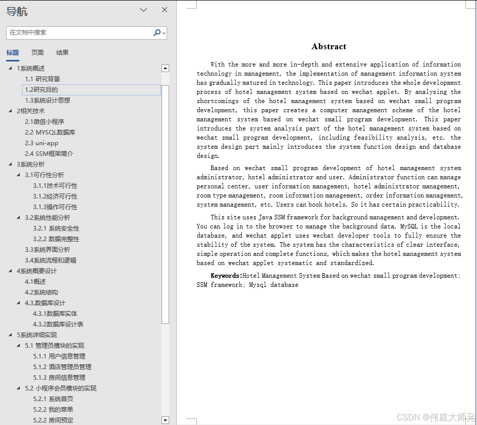The image size is (477, 425).
Task: Click the search magnifier icon
Action: pos(157,32)
